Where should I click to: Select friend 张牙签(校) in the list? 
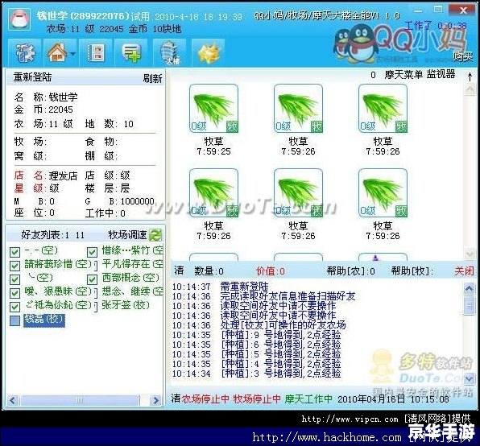pos(126,304)
